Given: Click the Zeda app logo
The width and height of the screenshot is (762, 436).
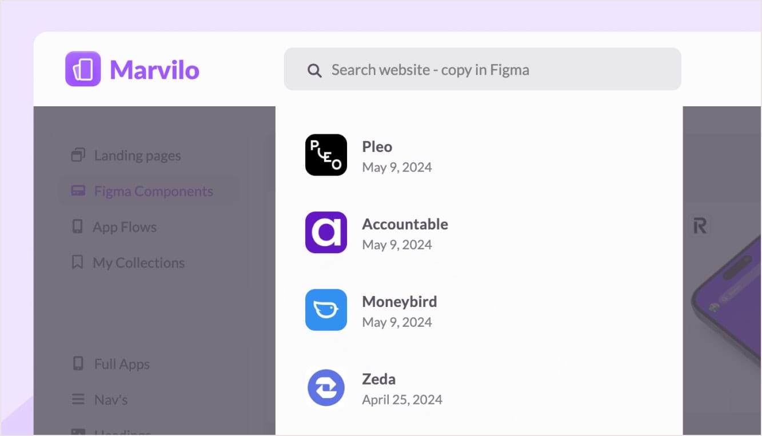Looking at the screenshot, I should pos(326,387).
